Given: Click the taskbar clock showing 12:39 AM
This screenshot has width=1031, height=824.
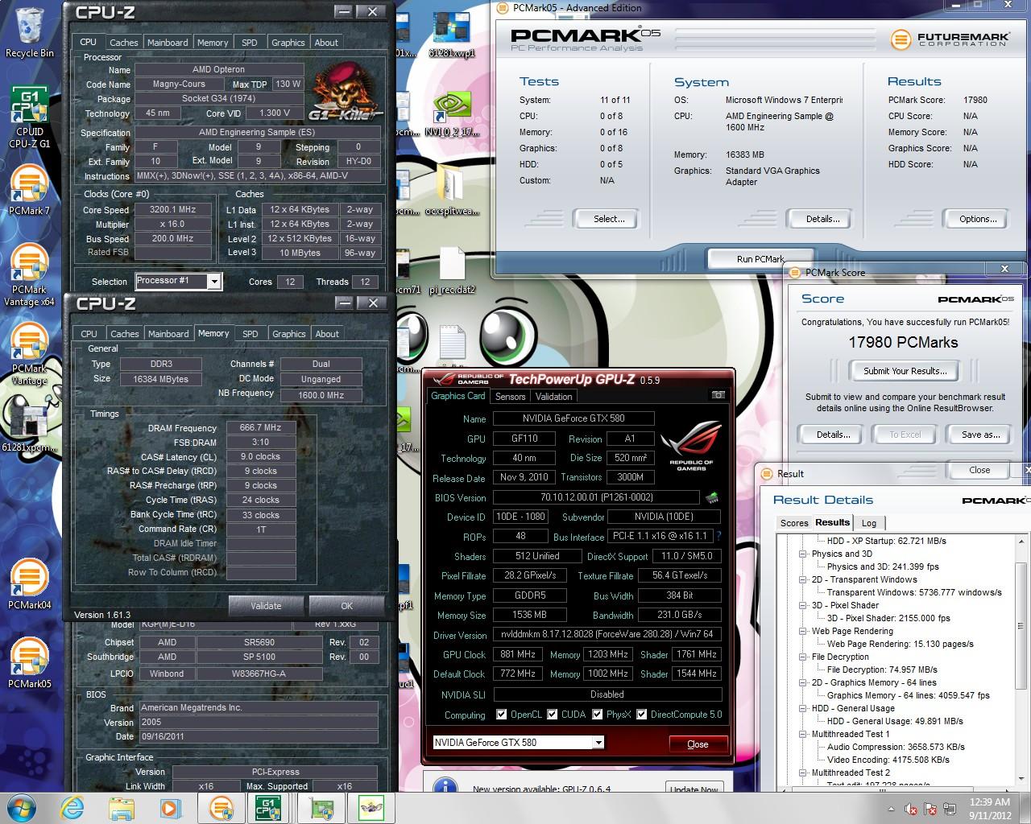Looking at the screenshot, I should (990, 809).
